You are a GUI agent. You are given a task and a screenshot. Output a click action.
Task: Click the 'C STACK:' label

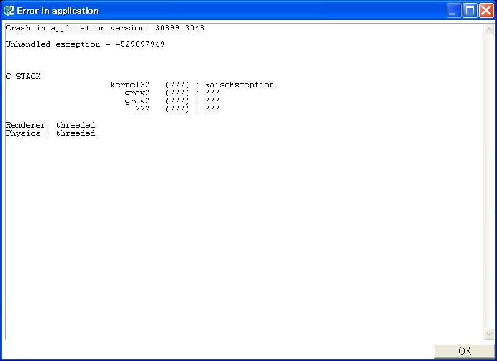(25, 77)
